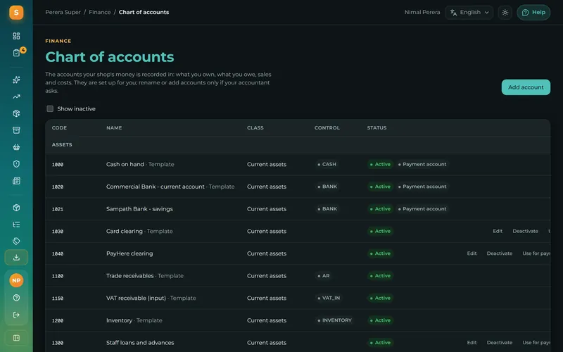Click the CASH control tag
Image resolution: width=563 pixels, height=352 pixels.
327,165
